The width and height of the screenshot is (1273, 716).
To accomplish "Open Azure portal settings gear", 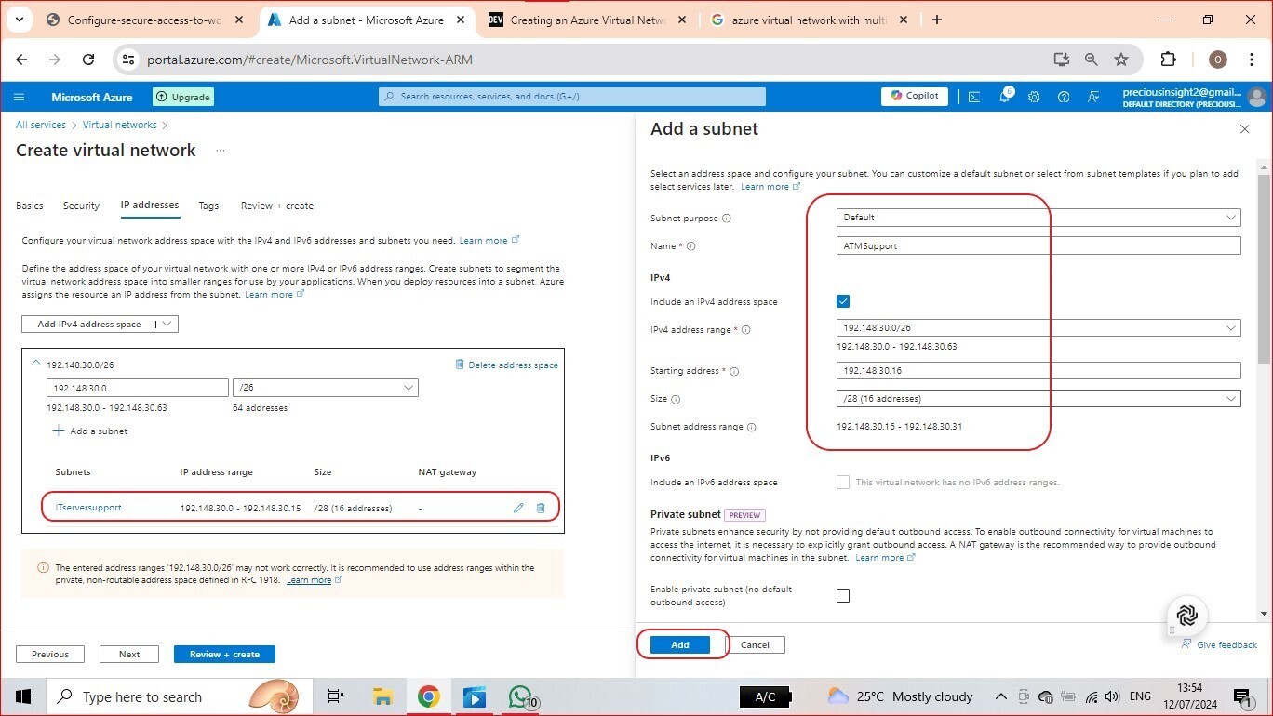I will tap(1034, 97).
